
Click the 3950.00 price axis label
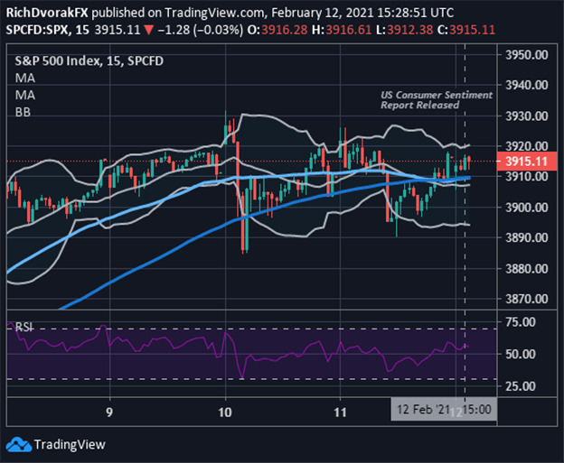coord(527,55)
